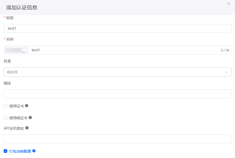Click the API主机地址 input field
Screen dimensions: 235x158
pos(117,139)
